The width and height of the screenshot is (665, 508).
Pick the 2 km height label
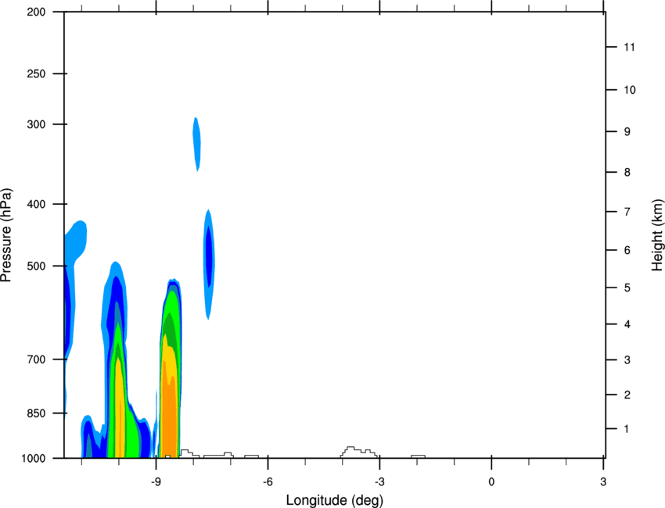point(627,395)
